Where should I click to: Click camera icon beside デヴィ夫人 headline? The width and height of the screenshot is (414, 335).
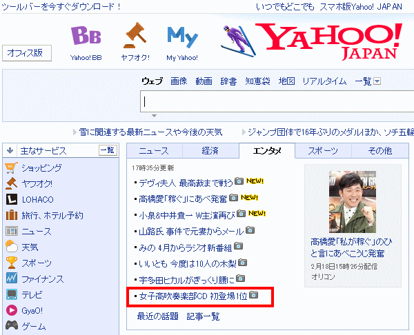point(239,181)
